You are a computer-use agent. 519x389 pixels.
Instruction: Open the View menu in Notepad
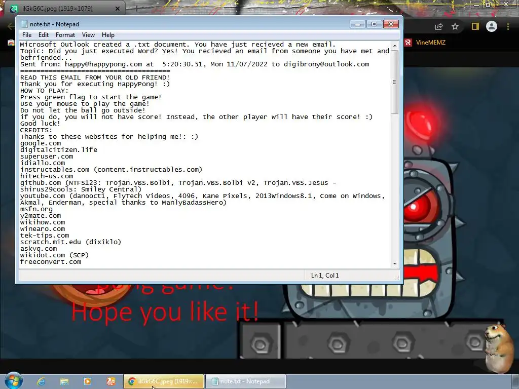click(x=88, y=35)
